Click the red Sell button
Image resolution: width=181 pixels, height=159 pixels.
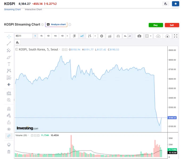172,25
